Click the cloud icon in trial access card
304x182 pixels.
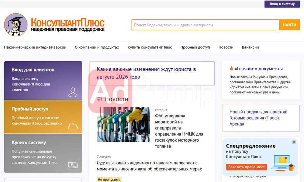point(73,126)
